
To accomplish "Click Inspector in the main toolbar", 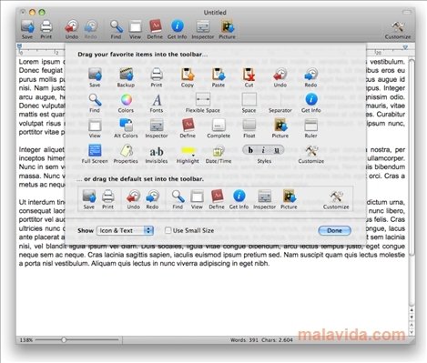I will coord(203,29).
